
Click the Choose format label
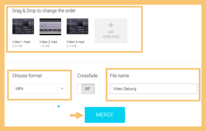coord(27,76)
